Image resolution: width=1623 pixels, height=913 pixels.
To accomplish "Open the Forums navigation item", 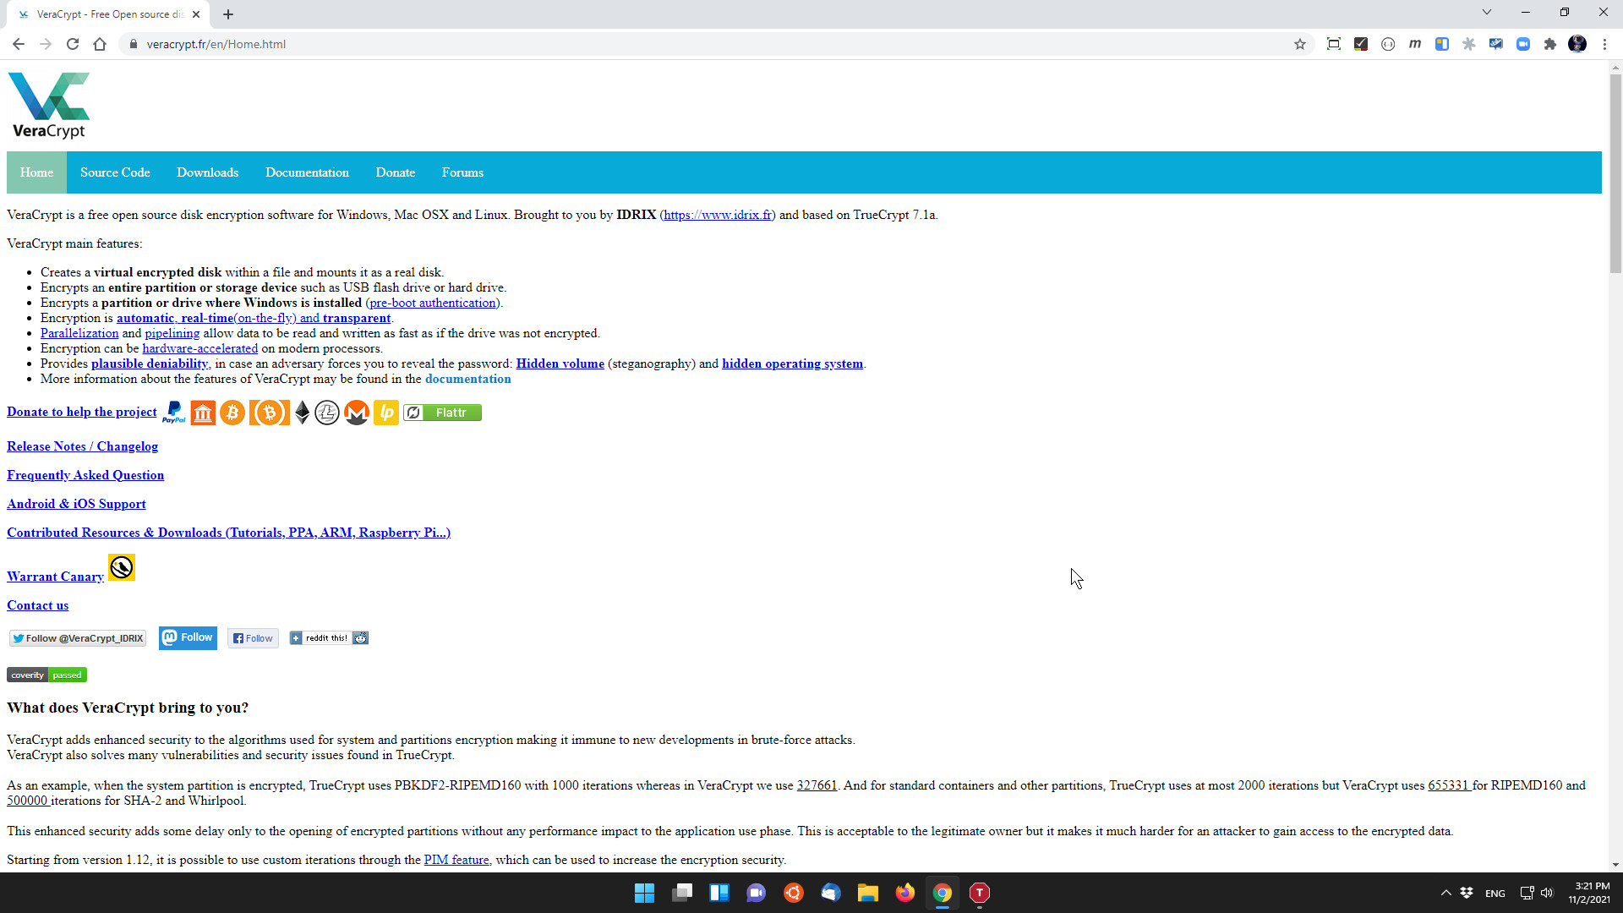I will pyautogui.click(x=462, y=172).
